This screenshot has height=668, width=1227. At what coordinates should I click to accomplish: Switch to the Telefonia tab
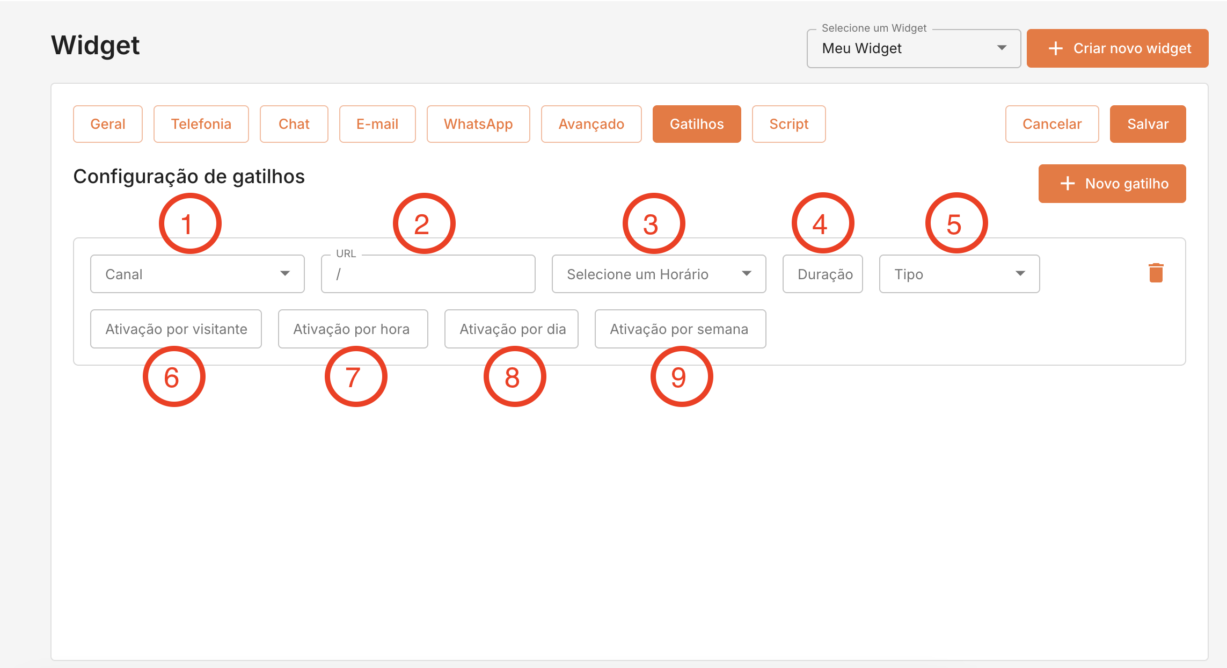(x=201, y=124)
